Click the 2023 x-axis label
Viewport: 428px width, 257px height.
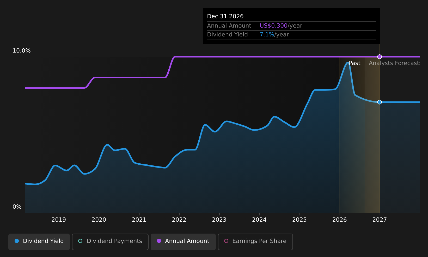pos(219,220)
